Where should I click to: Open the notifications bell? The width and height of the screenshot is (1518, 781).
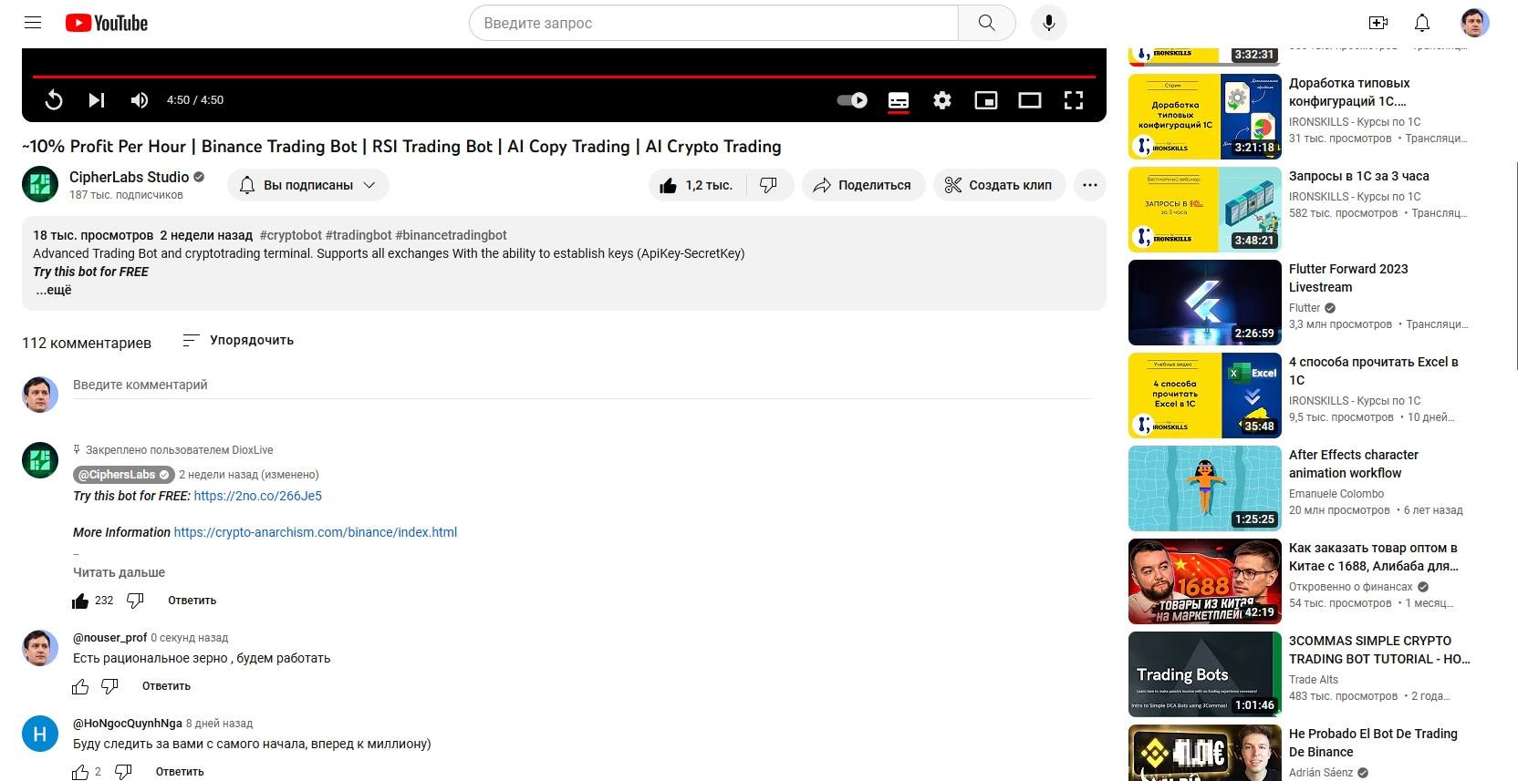(1422, 23)
